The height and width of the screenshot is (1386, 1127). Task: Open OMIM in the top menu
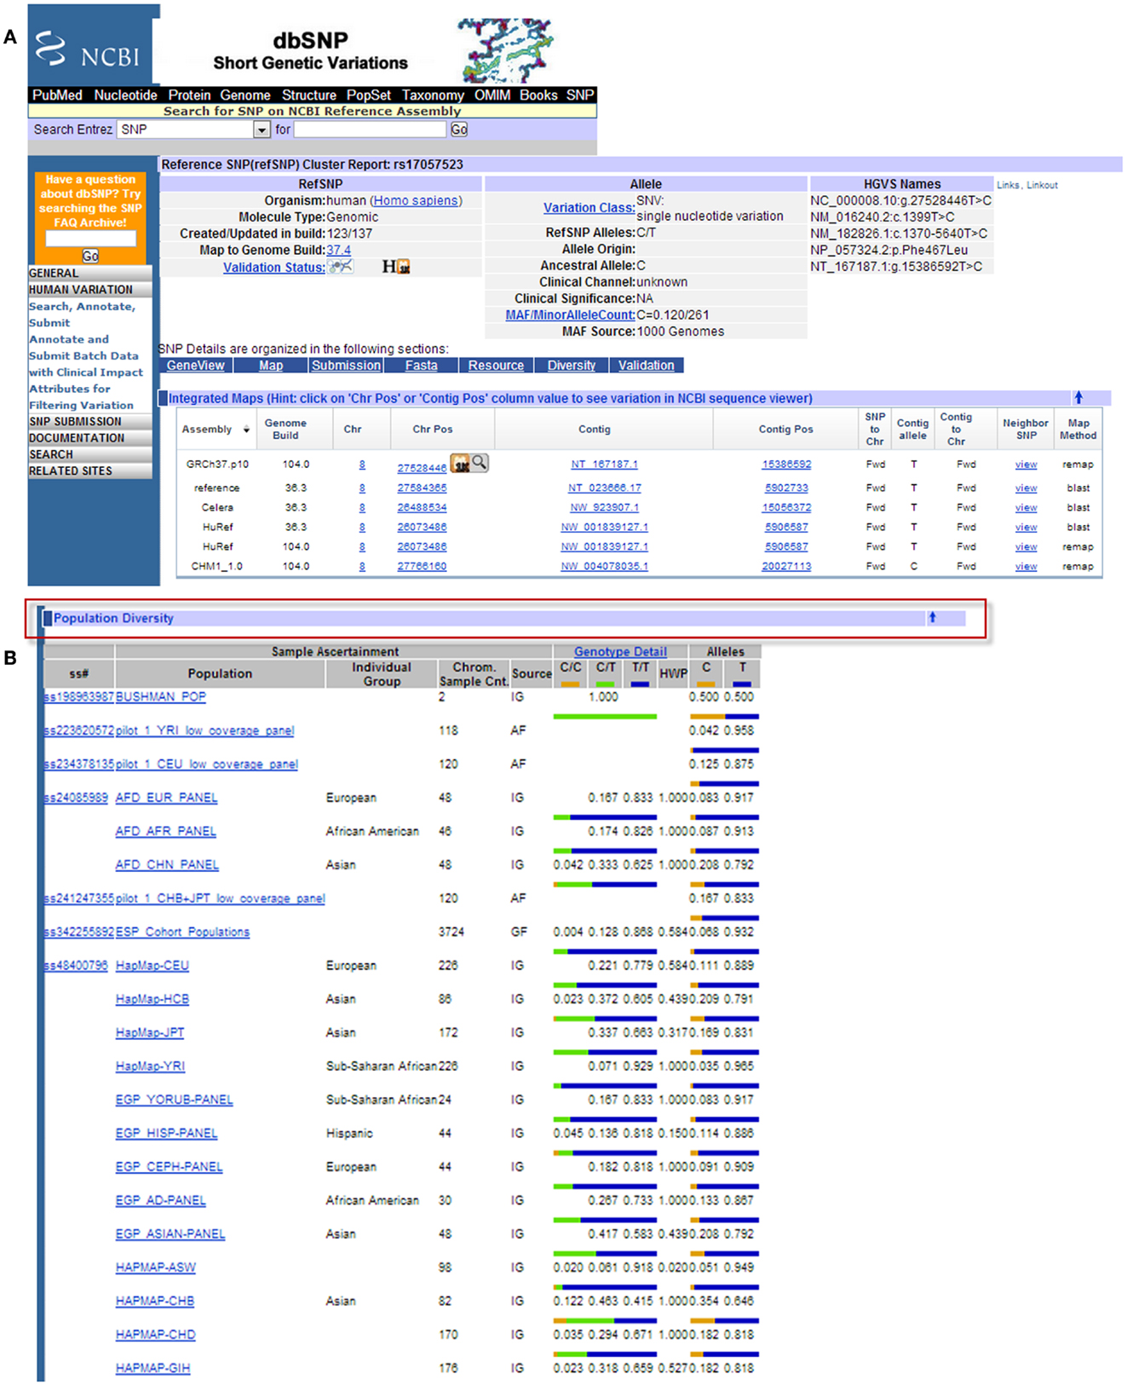pyautogui.click(x=492, y=95)
